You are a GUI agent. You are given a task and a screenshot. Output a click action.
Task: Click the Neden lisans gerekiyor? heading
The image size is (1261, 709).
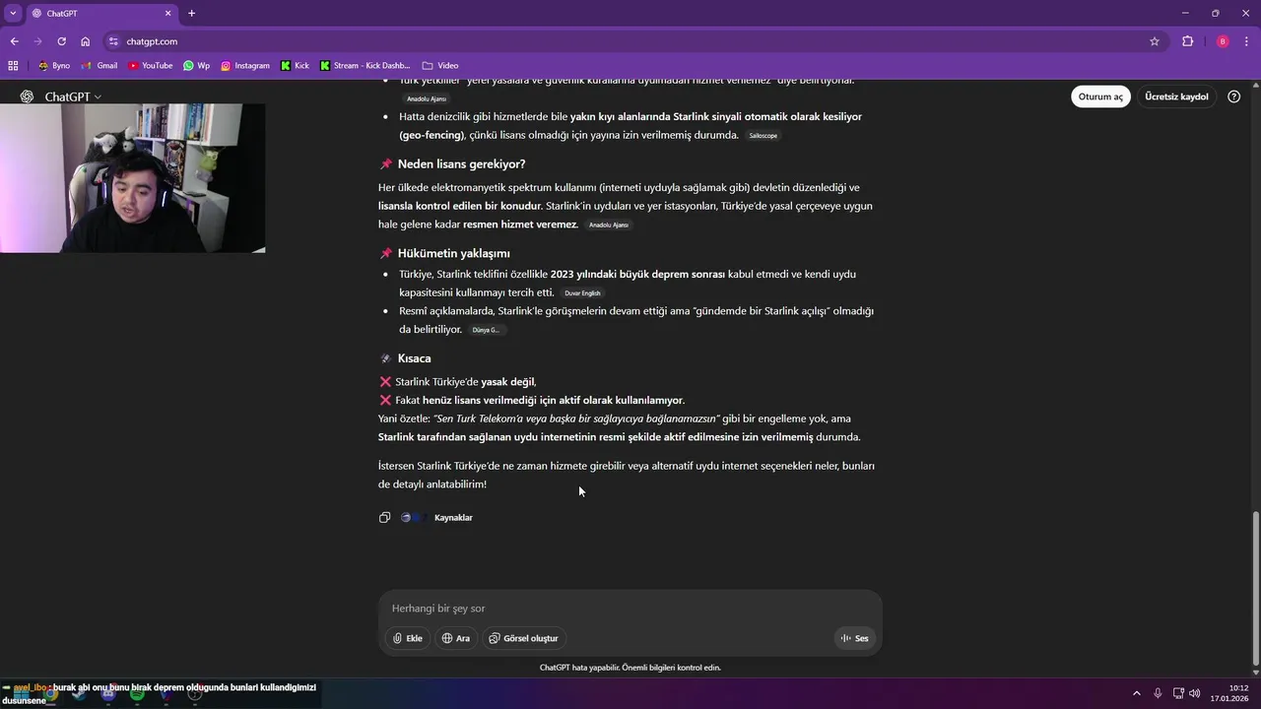click(461, 164)
